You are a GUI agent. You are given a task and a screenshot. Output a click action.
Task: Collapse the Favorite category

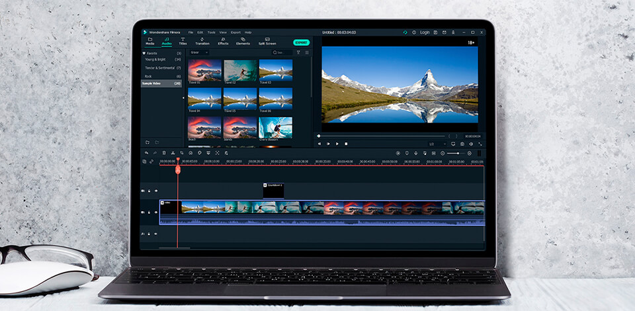tap(144, 53)
